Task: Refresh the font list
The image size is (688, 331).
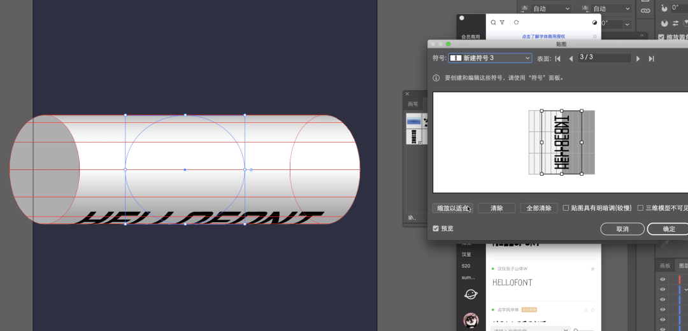Action: (x=516, y=22)
